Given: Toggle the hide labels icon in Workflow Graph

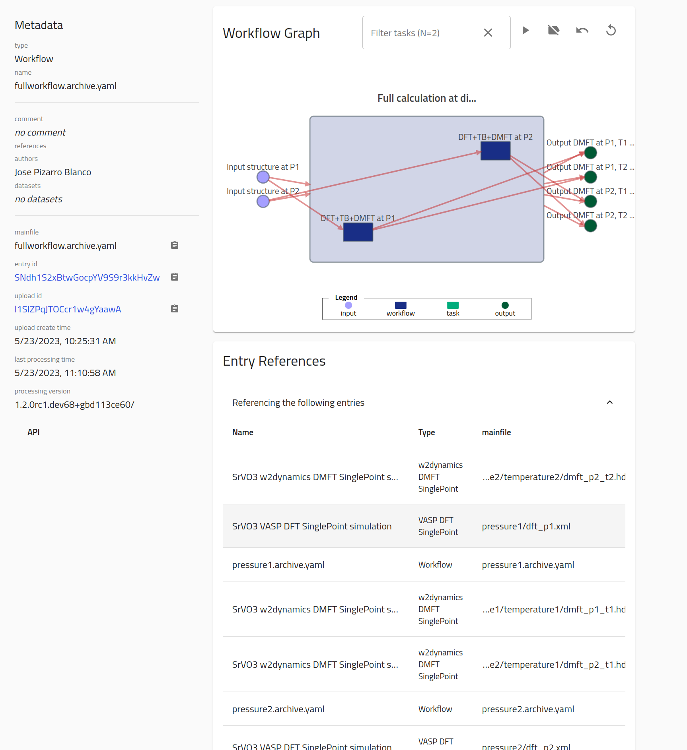Looking at the screenshot, I should [x=553, y=31].
